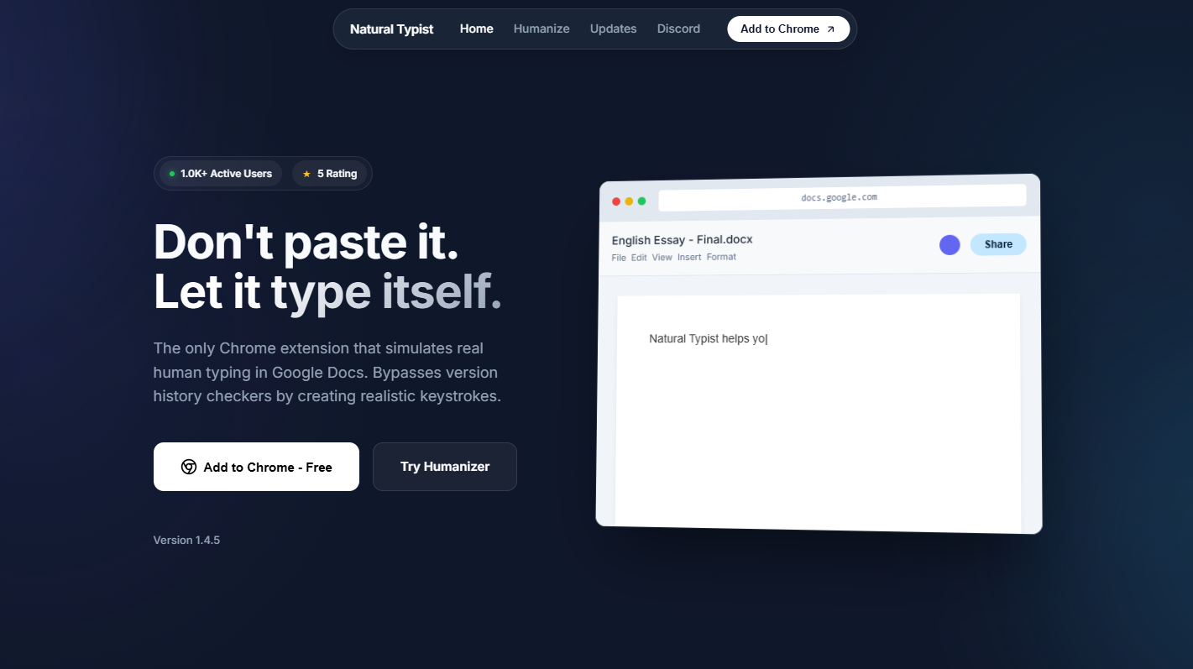Open the File menu in the docs mockup
Viewport: 1193px width, 669px height.
[x=619, y=257]
